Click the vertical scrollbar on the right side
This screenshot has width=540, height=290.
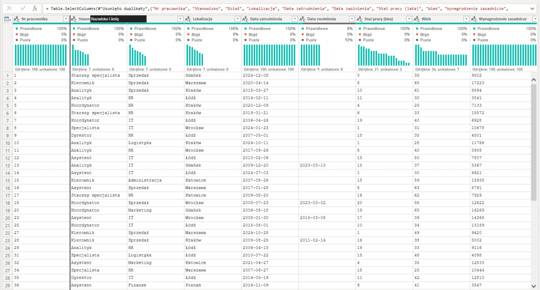click(533, 158)
